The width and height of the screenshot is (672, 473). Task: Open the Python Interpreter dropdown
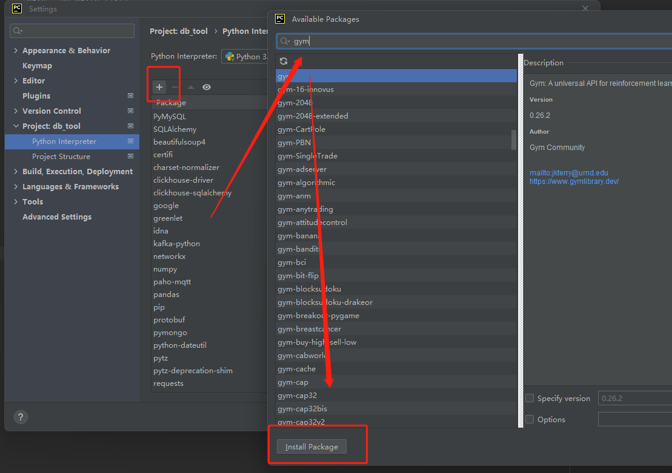[x=245, y=56]
